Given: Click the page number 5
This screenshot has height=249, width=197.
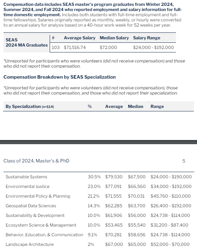Looking at the screenshot, I should tap(184, 161).
